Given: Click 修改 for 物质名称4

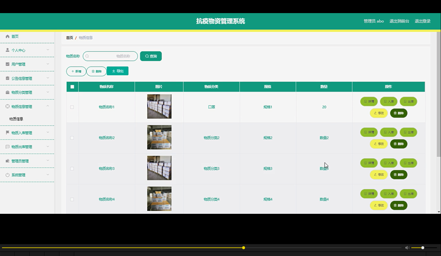Looking at the screenshot, I should (379, 205).
